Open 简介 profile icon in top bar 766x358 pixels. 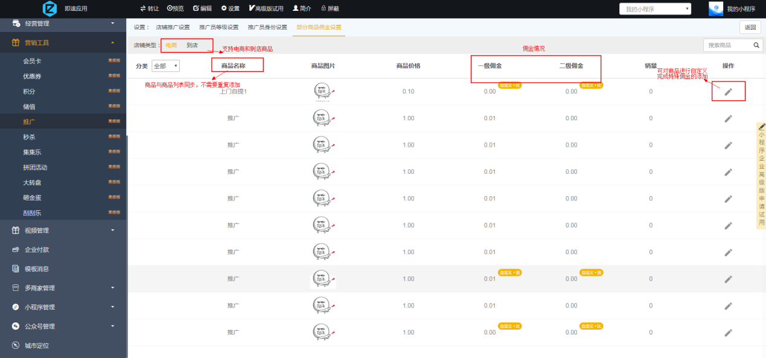296,8
